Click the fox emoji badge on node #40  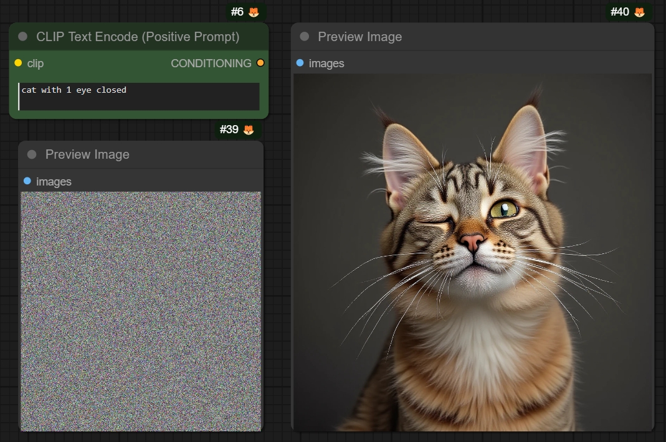pyautogui.click(x=639, y=11)
